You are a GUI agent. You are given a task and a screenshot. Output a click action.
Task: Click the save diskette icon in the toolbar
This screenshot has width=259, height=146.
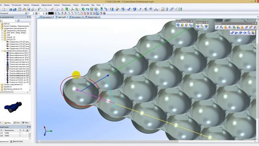tap(29, 9)
